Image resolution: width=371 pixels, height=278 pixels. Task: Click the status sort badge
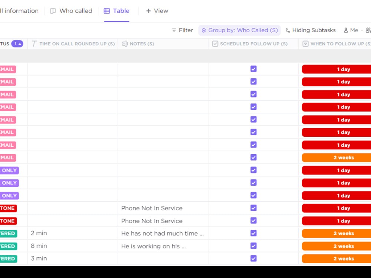tap(17, 44)
